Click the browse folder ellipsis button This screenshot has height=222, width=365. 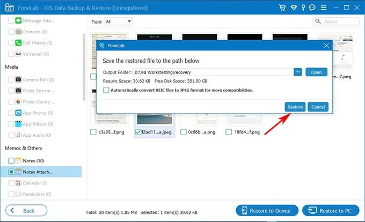click(297, 72)
